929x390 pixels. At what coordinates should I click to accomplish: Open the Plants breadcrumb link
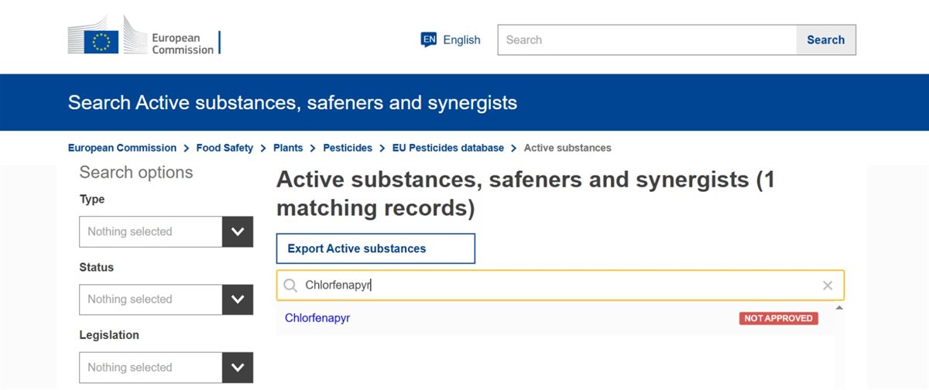(x=288, y=148)
